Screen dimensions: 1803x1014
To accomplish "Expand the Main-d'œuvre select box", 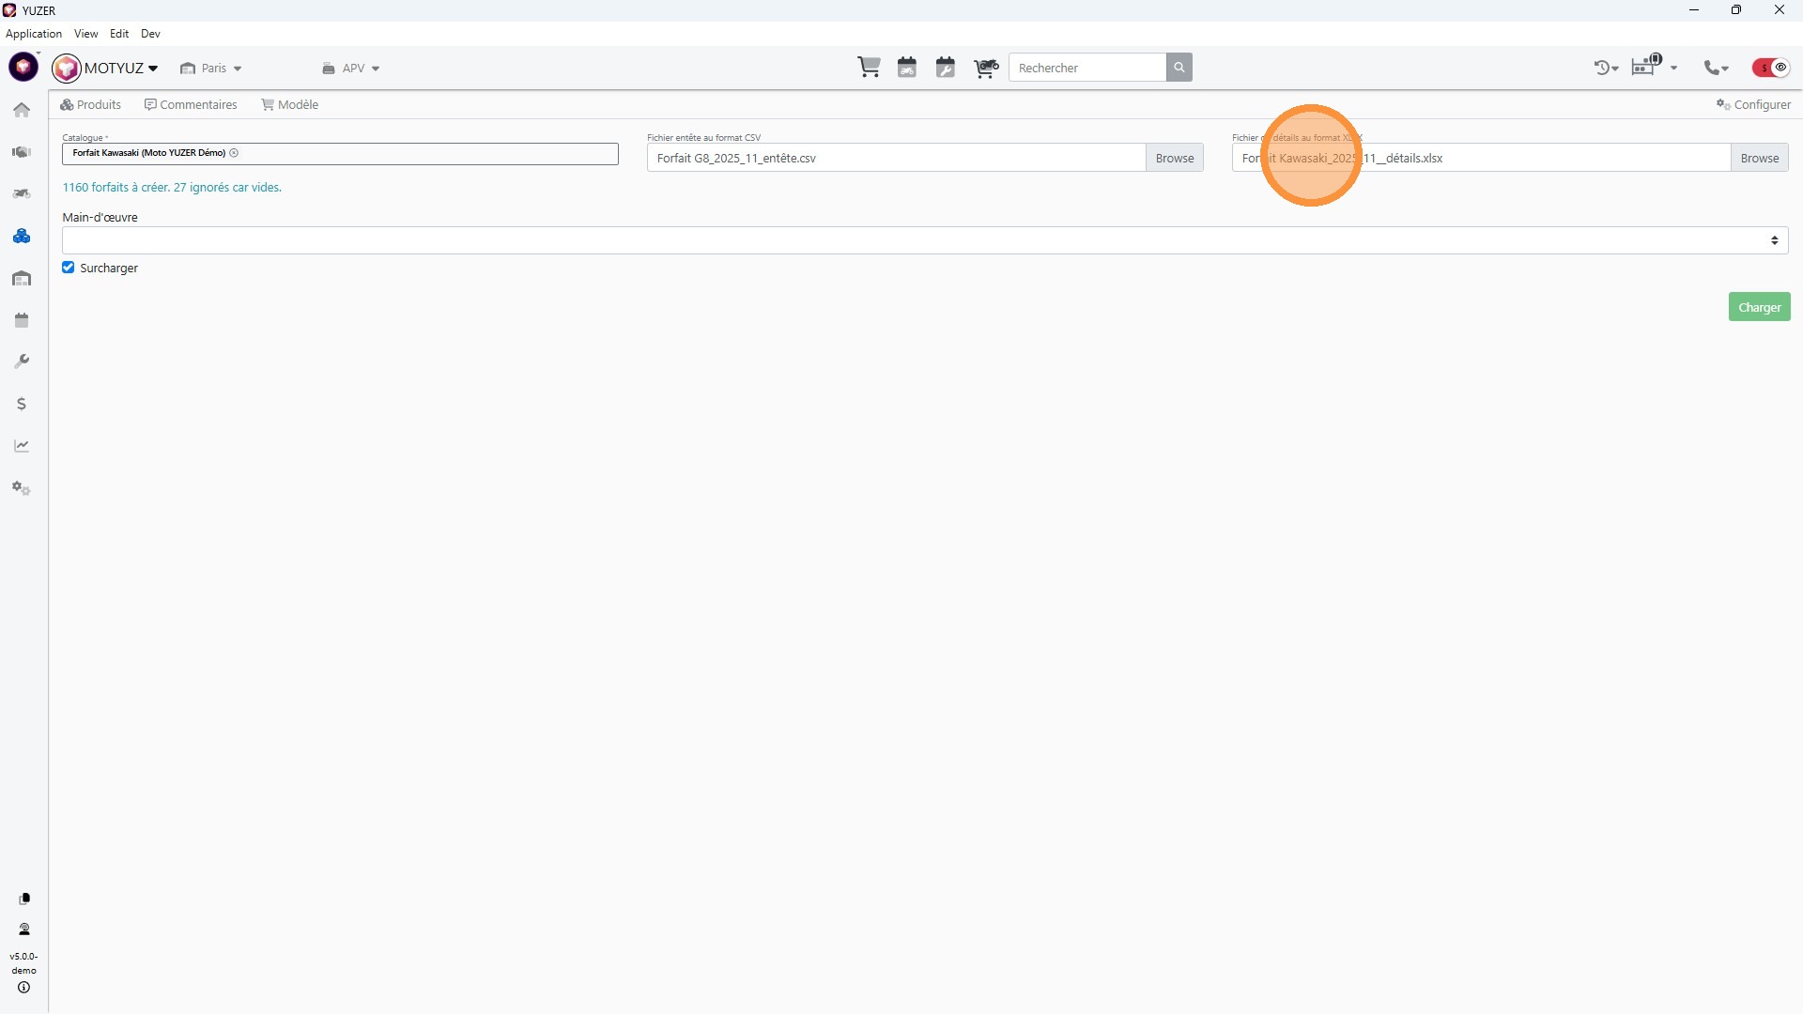I will tap(925, 240).
